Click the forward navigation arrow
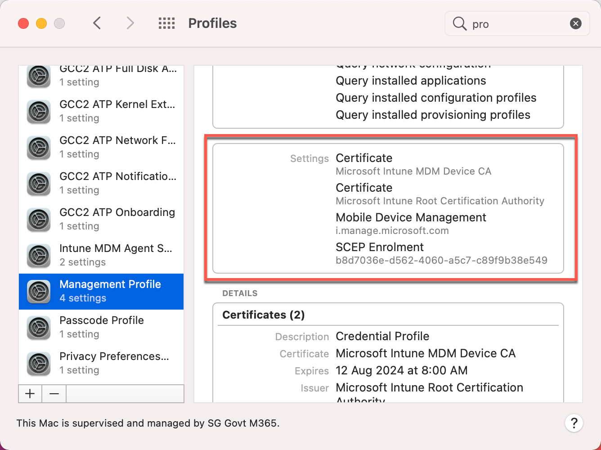The width and height of the screenshot is (601, 450). point(130,22)
